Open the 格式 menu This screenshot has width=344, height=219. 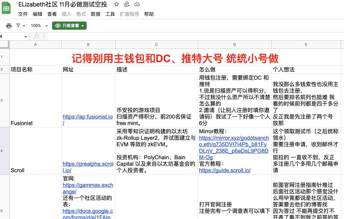tap(81, 14)
